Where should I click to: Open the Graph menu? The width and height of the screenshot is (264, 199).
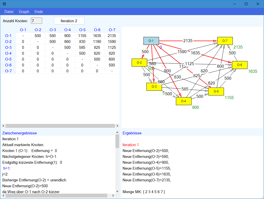24,12
